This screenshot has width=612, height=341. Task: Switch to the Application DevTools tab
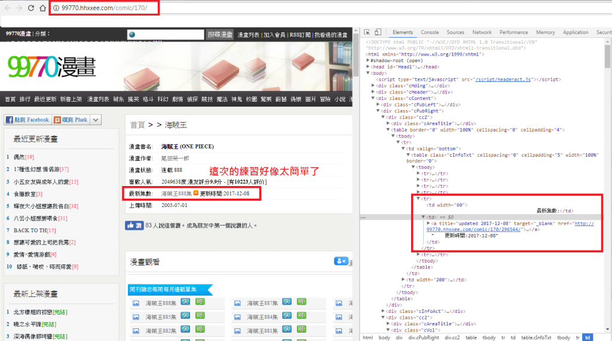[576, 32]
